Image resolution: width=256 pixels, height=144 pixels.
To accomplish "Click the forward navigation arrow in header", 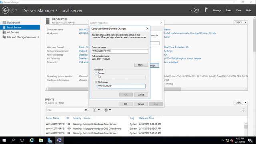I will click(12, 10).
